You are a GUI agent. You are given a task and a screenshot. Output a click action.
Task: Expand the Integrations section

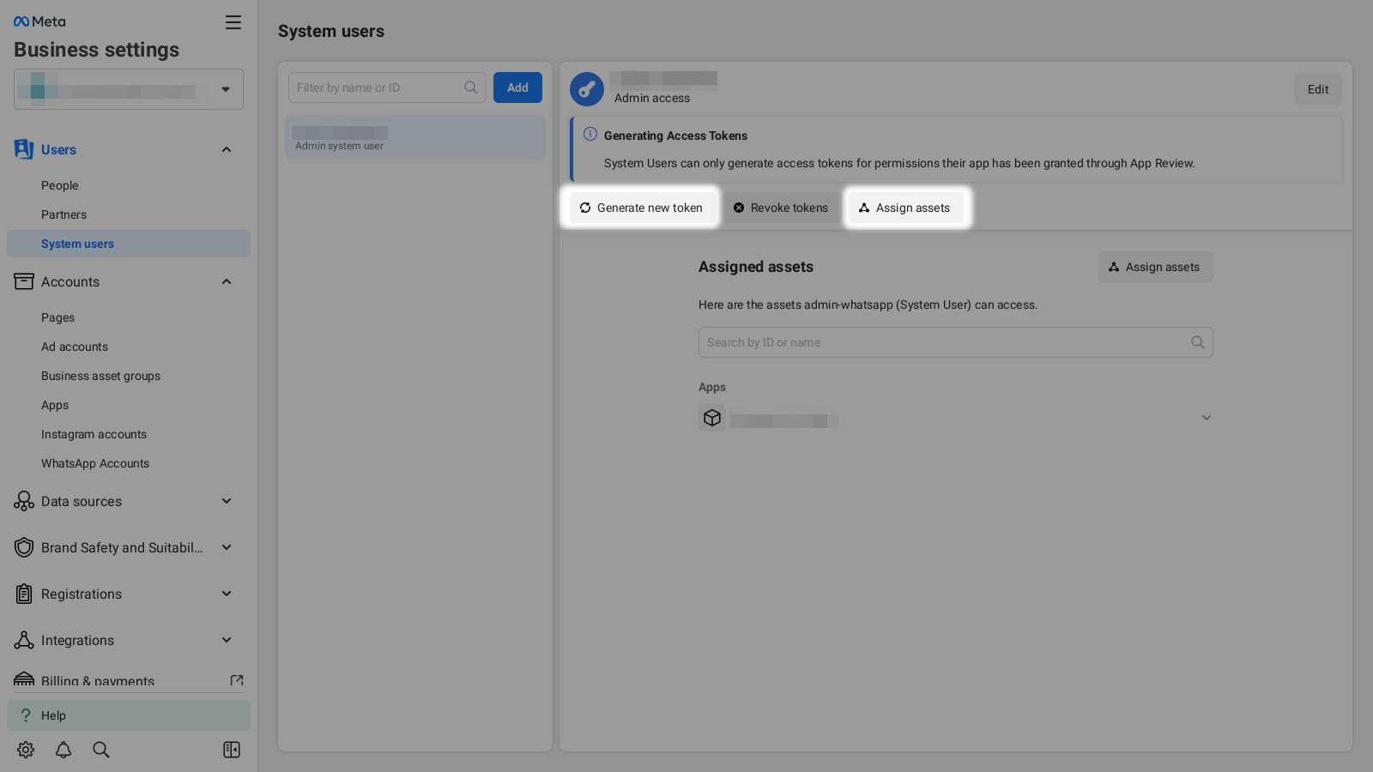pyautogui.click(x=227, y=640)
